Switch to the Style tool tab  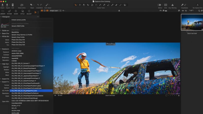22,12
